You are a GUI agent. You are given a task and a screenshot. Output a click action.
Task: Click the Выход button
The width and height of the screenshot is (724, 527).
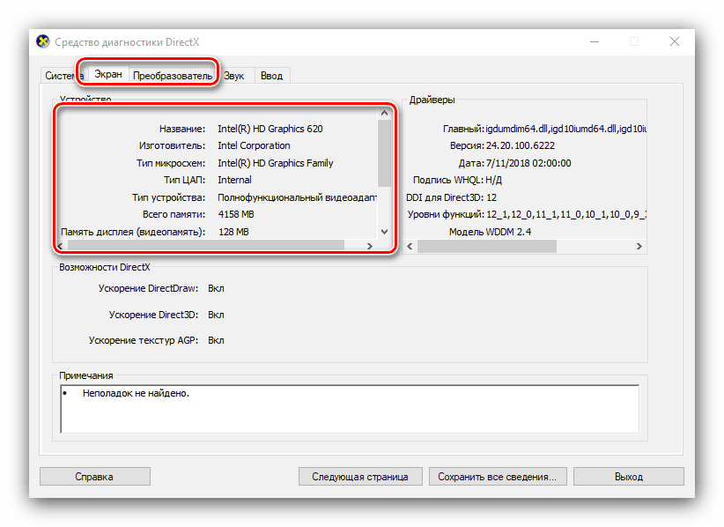(x=628, y=477)
